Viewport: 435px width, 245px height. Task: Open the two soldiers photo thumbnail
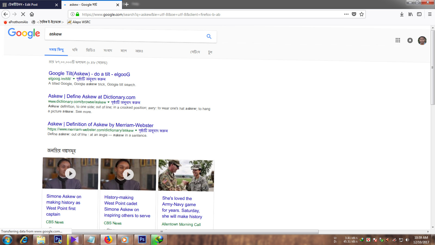[186, 175]
